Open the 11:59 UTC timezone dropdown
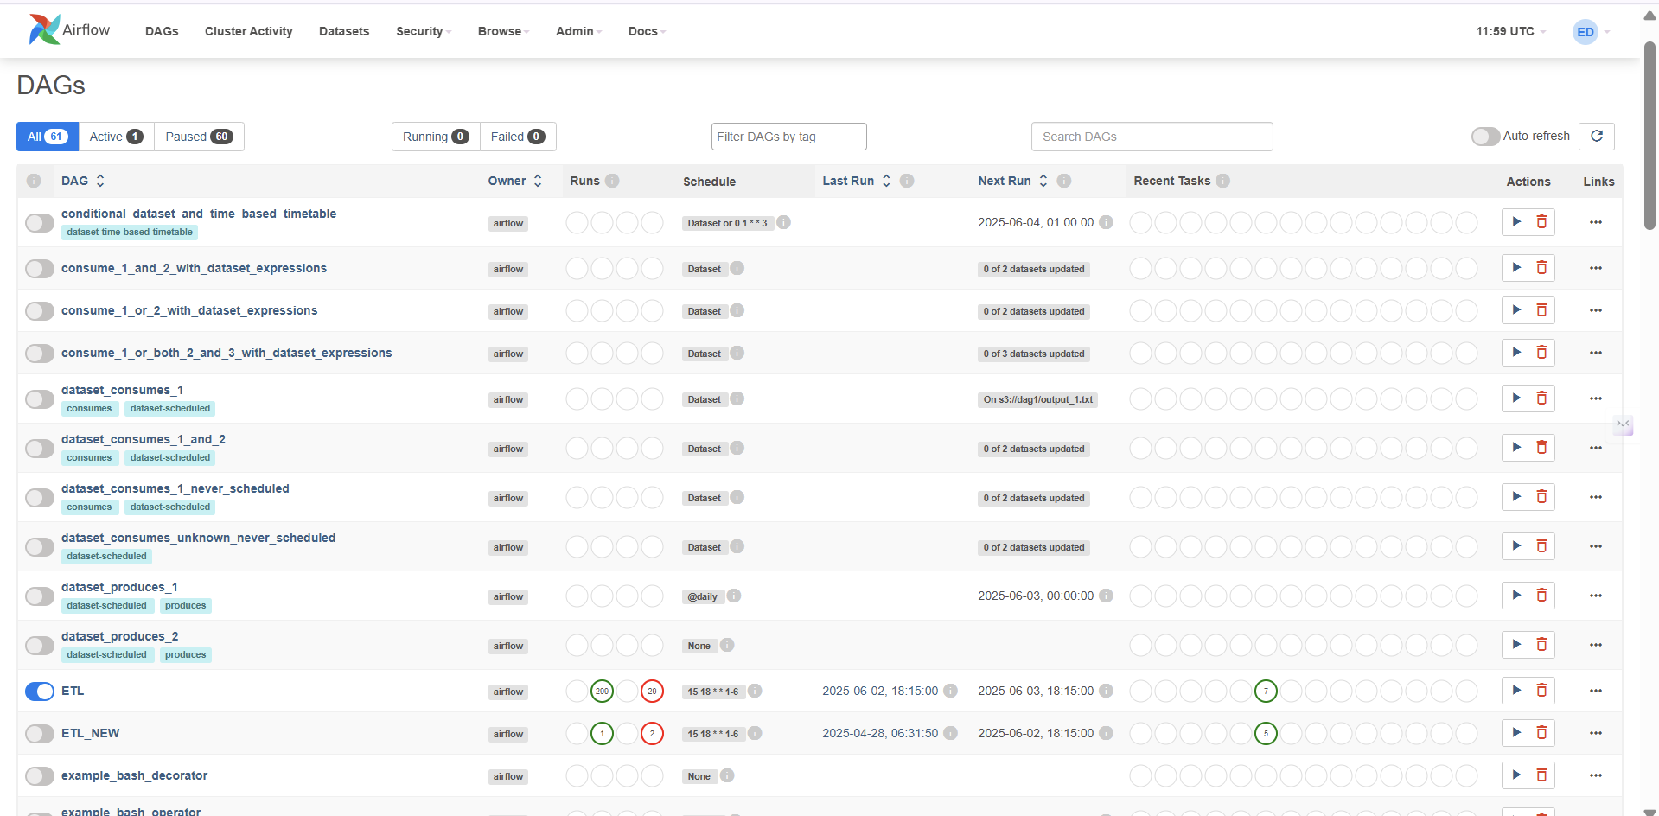 point(1510,31)
